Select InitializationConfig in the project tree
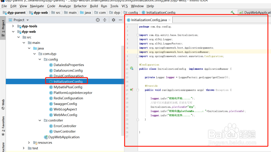Screen dimensions: 271x152 point(68,81)
